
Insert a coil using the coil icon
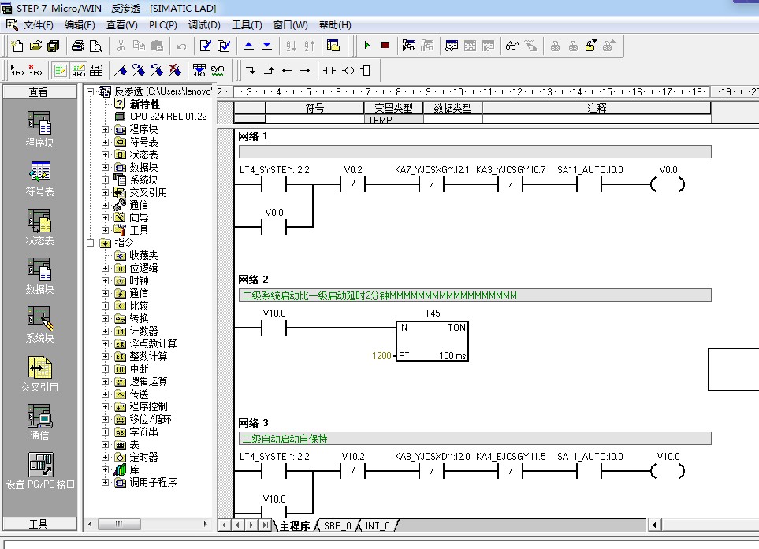(348, 71)
